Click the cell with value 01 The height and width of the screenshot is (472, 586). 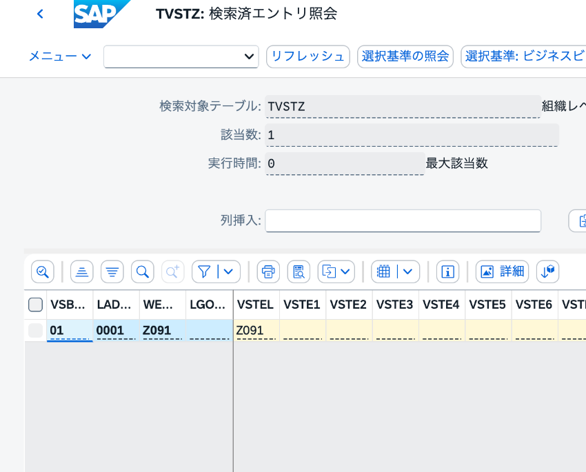(x=70, y=331)
